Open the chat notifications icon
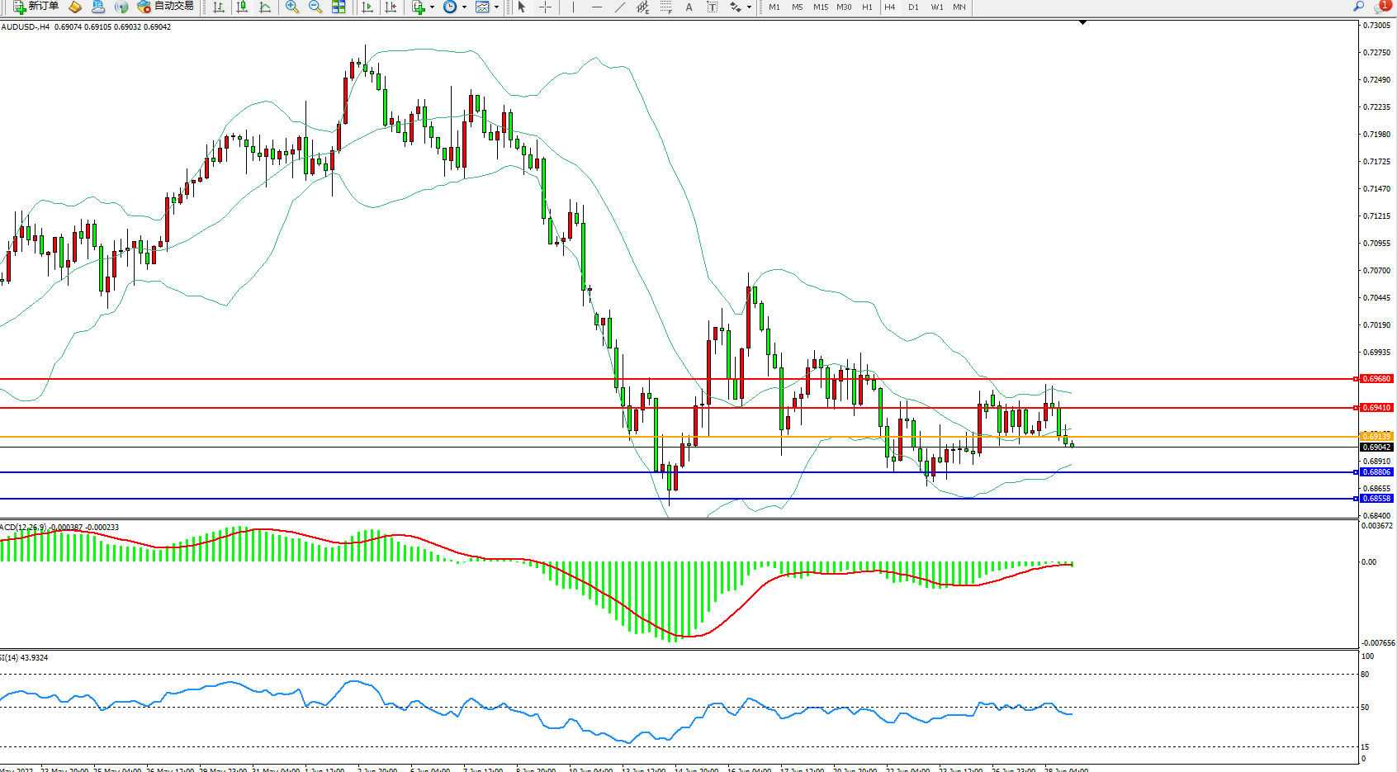This screenshot has height=772, width=1397. (x=1381, y=7)
